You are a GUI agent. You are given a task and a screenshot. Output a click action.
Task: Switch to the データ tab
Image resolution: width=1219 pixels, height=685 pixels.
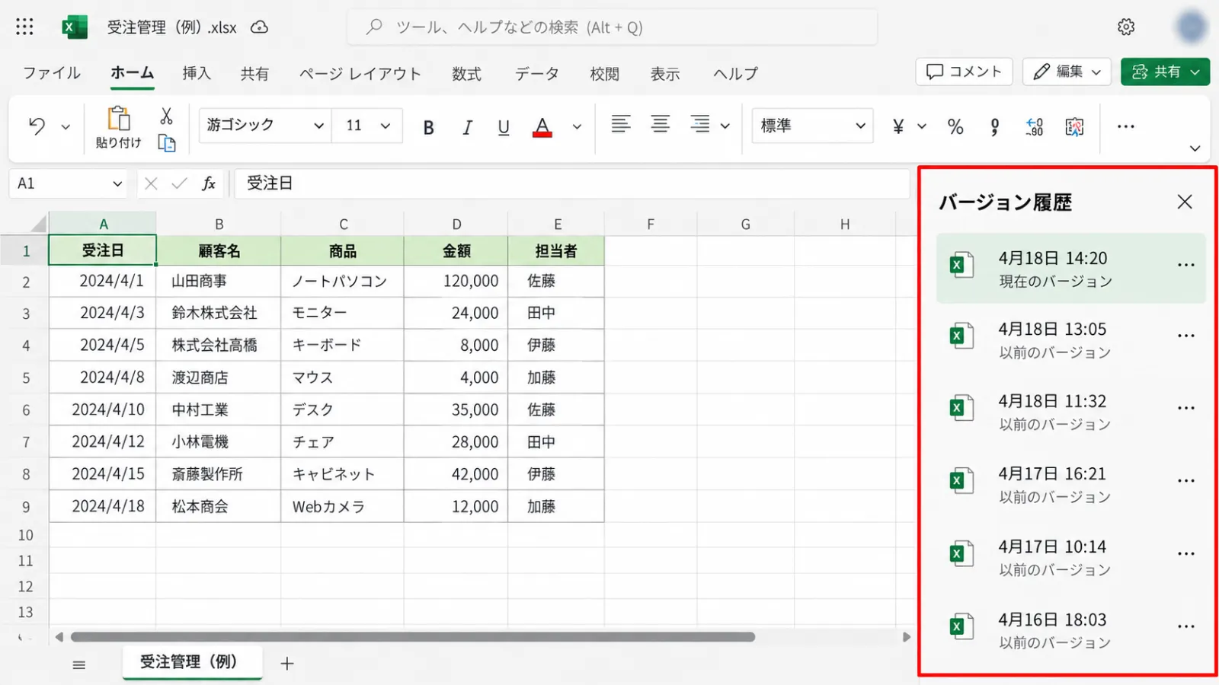[536, 74]
